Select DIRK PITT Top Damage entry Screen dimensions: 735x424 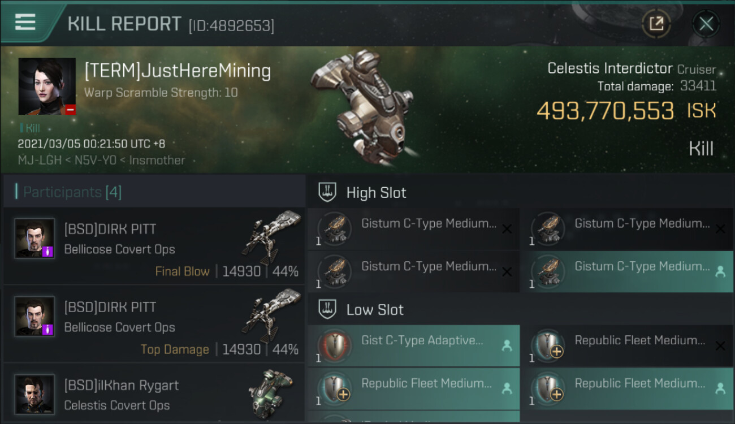154,324
